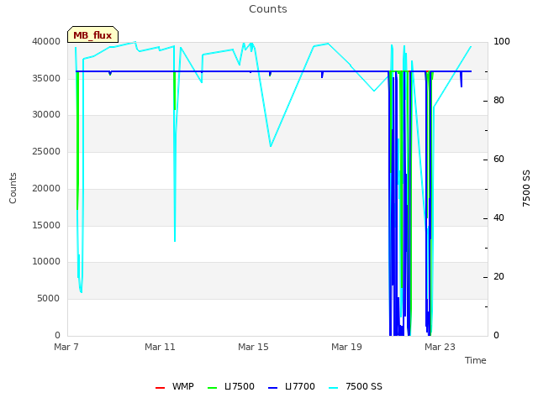Click the cyan spike low near Mar 11

pos(175,241)
